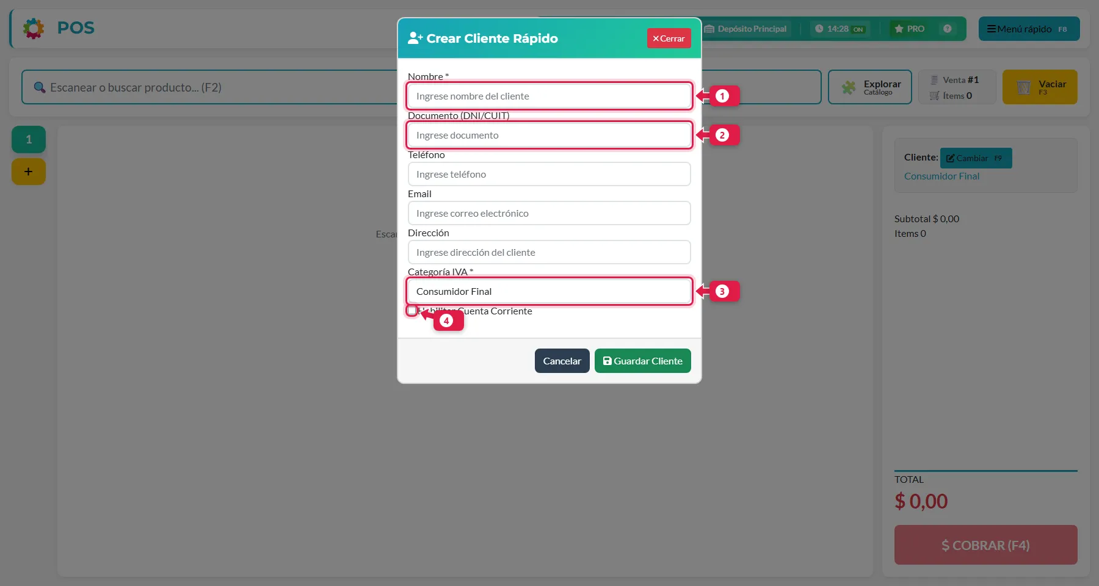The height and width of the screenshot is (586, 1099).
Task: Focus the Dirección address field
Action: (549, 252)
